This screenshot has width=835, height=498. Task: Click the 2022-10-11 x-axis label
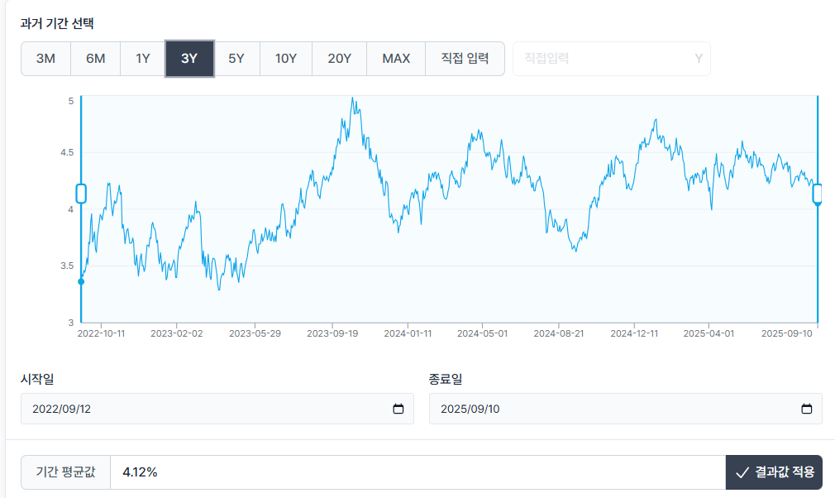pyautogui.click(x=101, y=333)
